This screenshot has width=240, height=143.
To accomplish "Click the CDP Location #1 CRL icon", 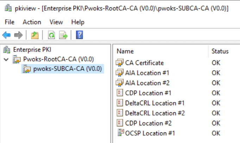I will (120, 93).
